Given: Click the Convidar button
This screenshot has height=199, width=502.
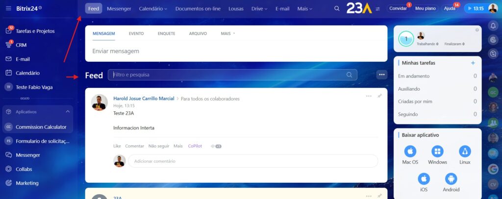Looking at the screenshot, I should (x=397, y=9).
